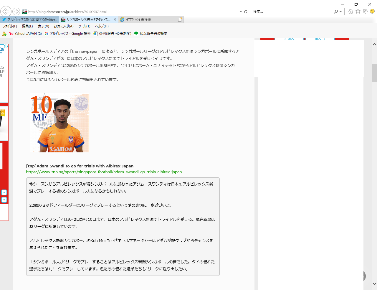Click the site favicon in address bar
The image size is (377, 290).
click(x=24, y=11)
